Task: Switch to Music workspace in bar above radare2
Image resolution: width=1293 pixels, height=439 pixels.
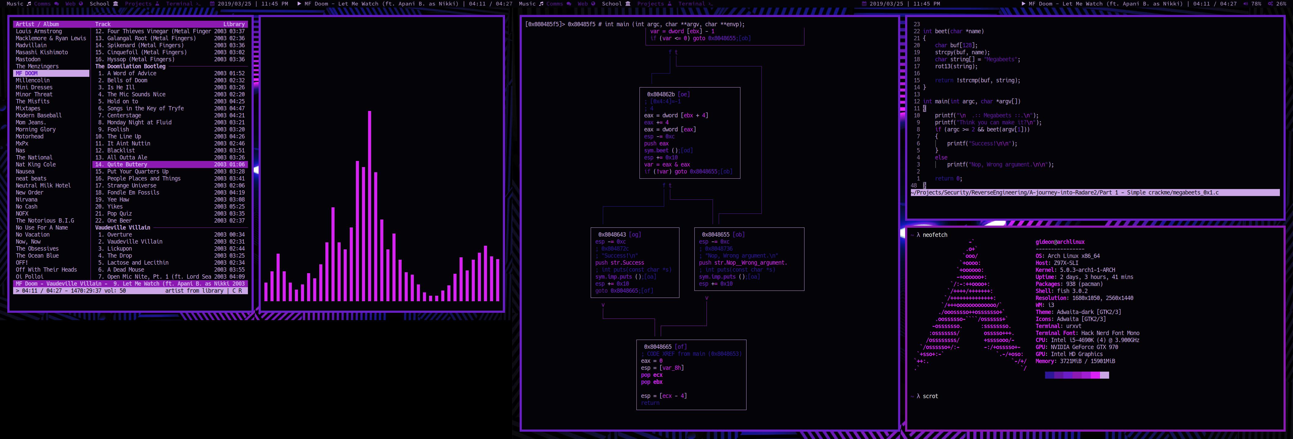Action: (x=531, y=4)
